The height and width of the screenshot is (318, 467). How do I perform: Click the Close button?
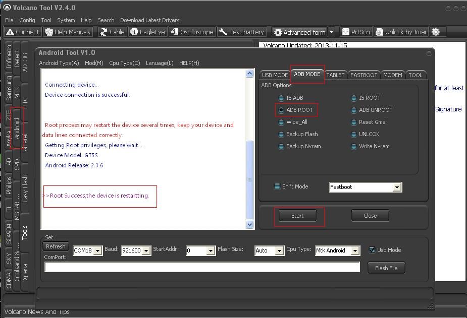pos(370,216)
